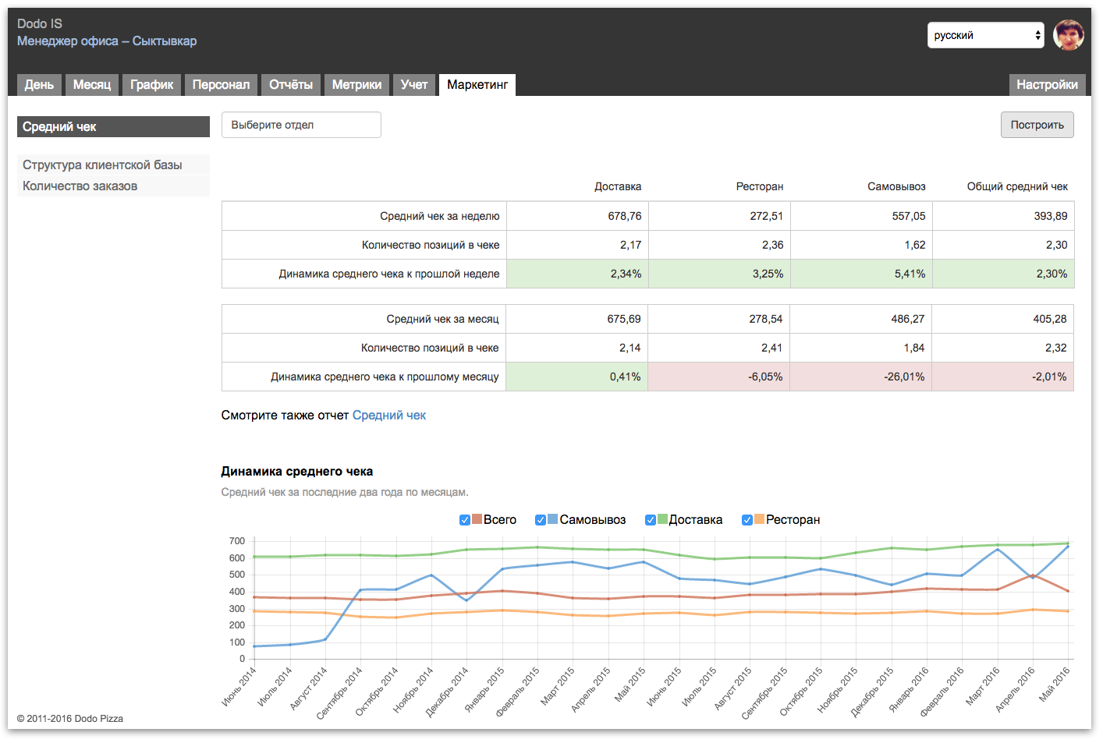Switch to the День tab

coord(39,84)
